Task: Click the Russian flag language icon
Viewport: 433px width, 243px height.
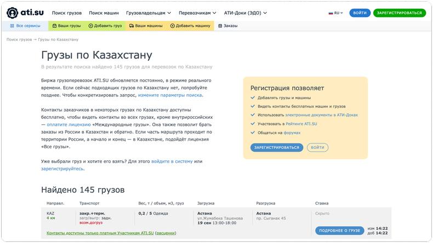Action: 331,13
